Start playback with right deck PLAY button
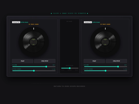This screenshot has width=139, height=104. tap(94, 61)
